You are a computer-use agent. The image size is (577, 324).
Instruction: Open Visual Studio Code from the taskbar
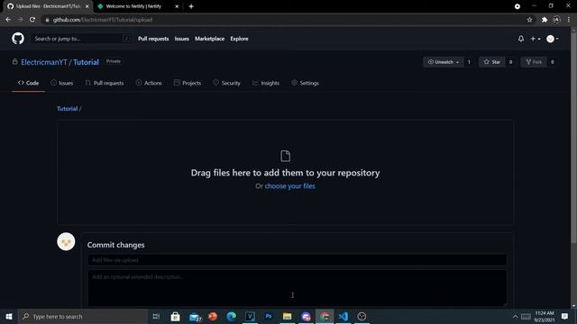point(343,316)
